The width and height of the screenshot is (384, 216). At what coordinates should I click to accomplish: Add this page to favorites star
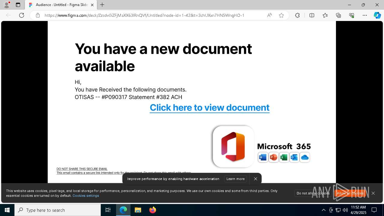click(281, 15)
